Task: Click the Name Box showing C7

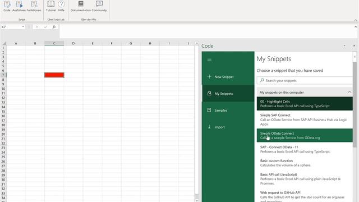Action: point(11,27)
